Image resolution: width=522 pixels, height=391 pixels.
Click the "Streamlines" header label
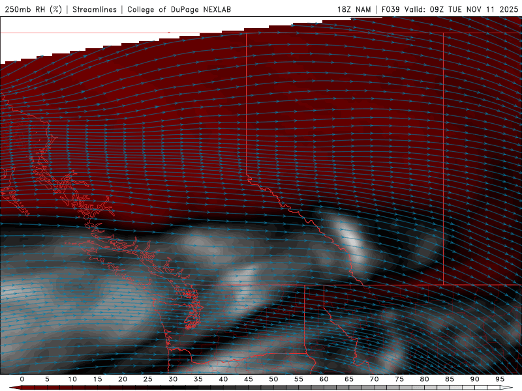point(95,10)
